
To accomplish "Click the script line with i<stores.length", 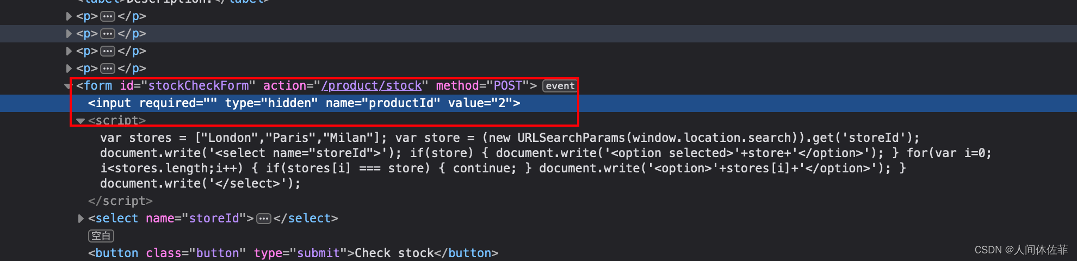I will pyautogui.click(x=503, y=169).
